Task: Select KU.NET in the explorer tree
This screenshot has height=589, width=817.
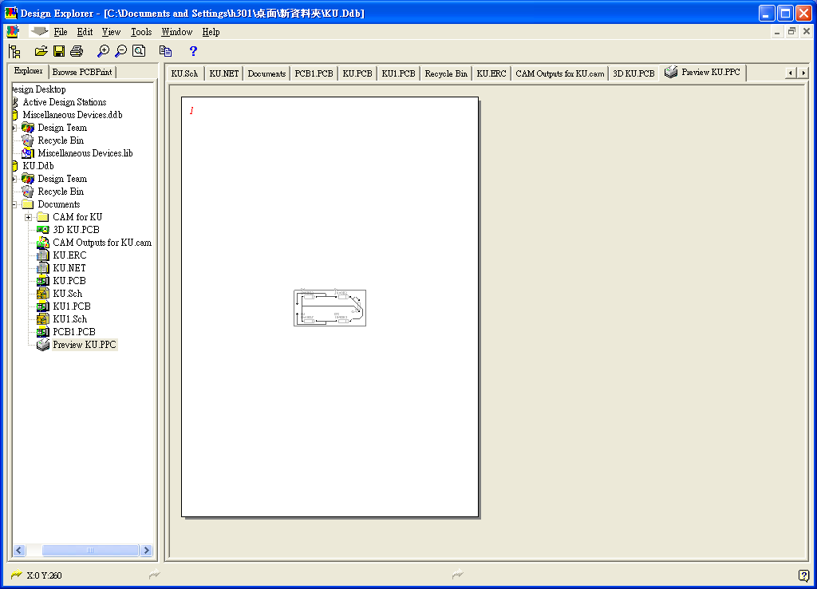Action: pyautogui.click(x=69, y=268)
